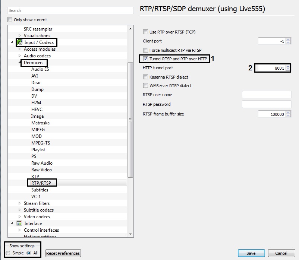299x260 pixels.
Task: Expand the Stream filters node
Action: pos(20,203)
